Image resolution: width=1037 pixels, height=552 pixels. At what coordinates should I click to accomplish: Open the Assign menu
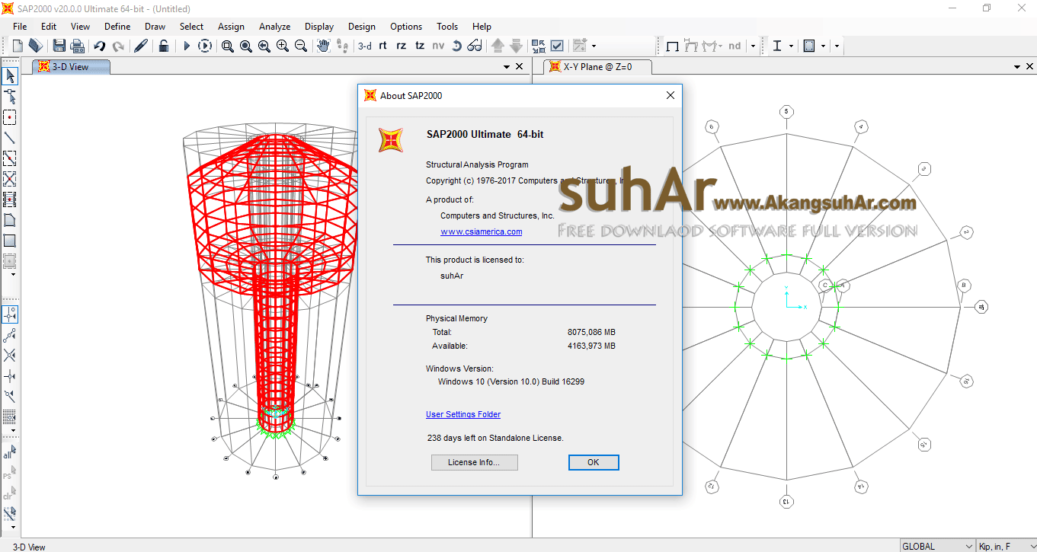(x=231, y=27)
